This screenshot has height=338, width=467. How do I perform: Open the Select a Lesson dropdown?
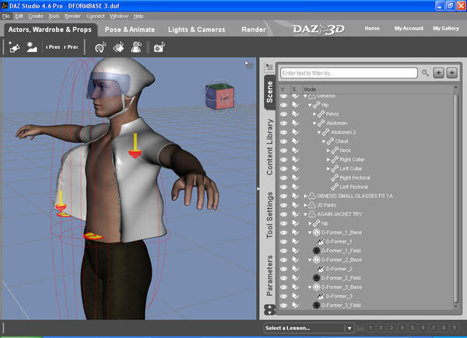pyautogui.click(x=308, y=328)
